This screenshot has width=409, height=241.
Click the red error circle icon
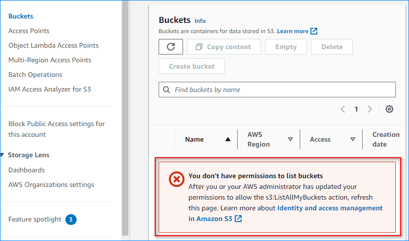coord(176,180)
